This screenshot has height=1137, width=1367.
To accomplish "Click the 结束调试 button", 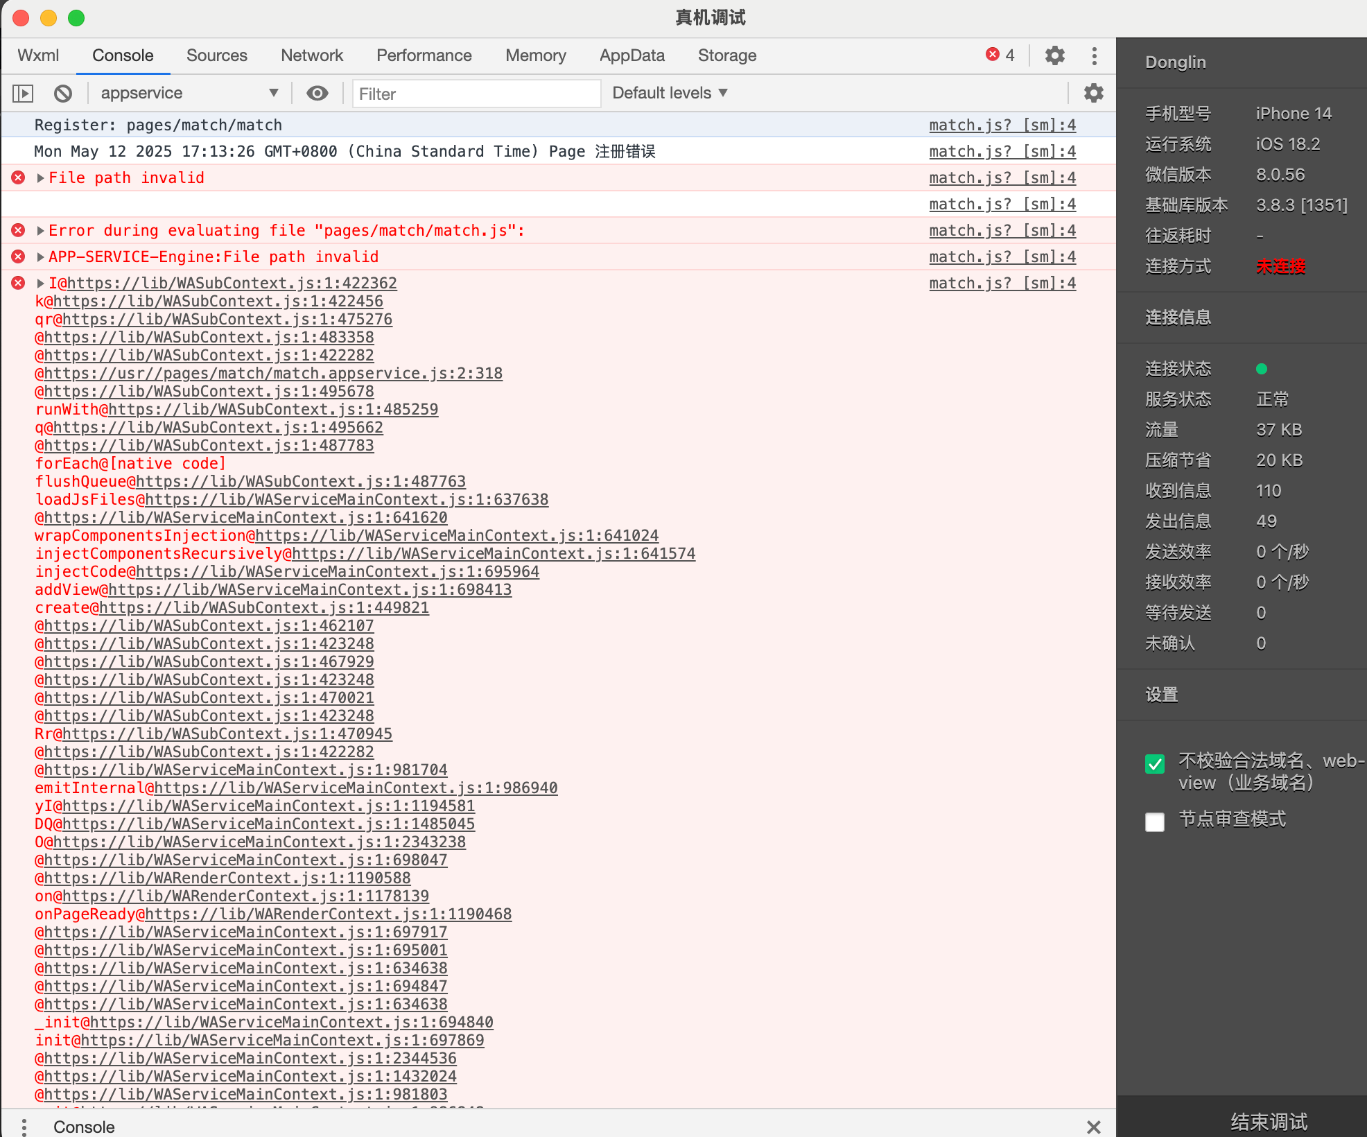I will pyautogui.click(x=1268, y=1120).
